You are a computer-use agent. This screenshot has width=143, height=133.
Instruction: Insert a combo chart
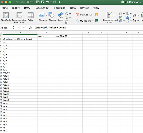coord(135,21)
